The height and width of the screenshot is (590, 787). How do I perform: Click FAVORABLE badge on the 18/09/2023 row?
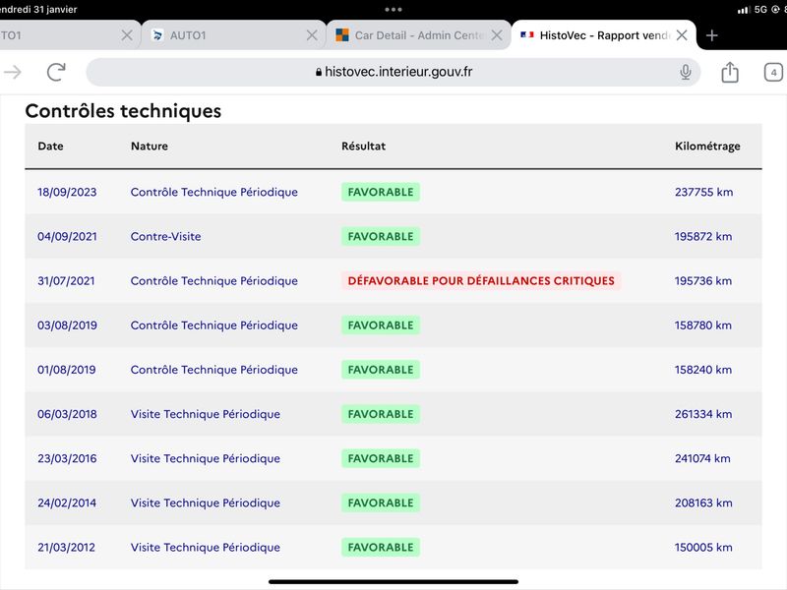tap(381, 192)
